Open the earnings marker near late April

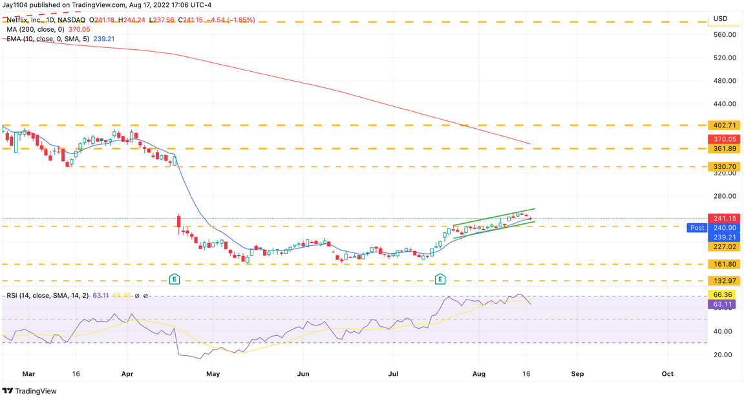(x=175, y=279)
